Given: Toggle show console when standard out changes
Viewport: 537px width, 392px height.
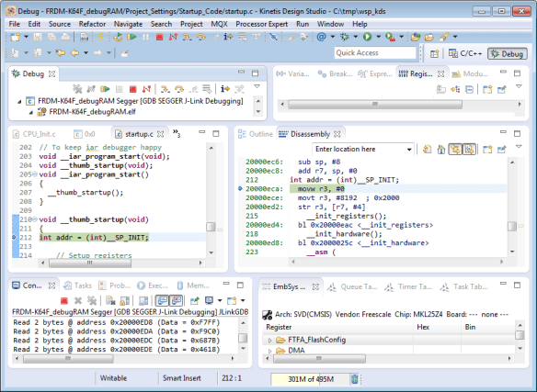Looking at the screenshot, I should click(162, 301).
